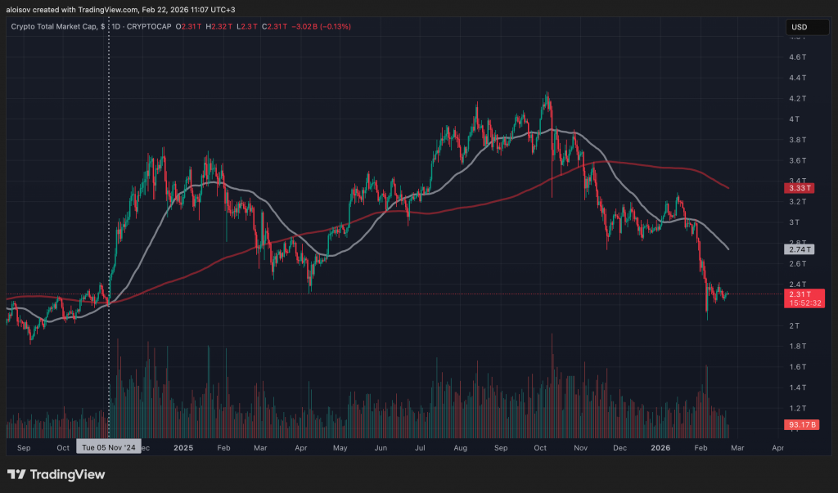
Task: Click the 1D interval label in the legend
Action: pyautogui.click(x=117, y=27)
